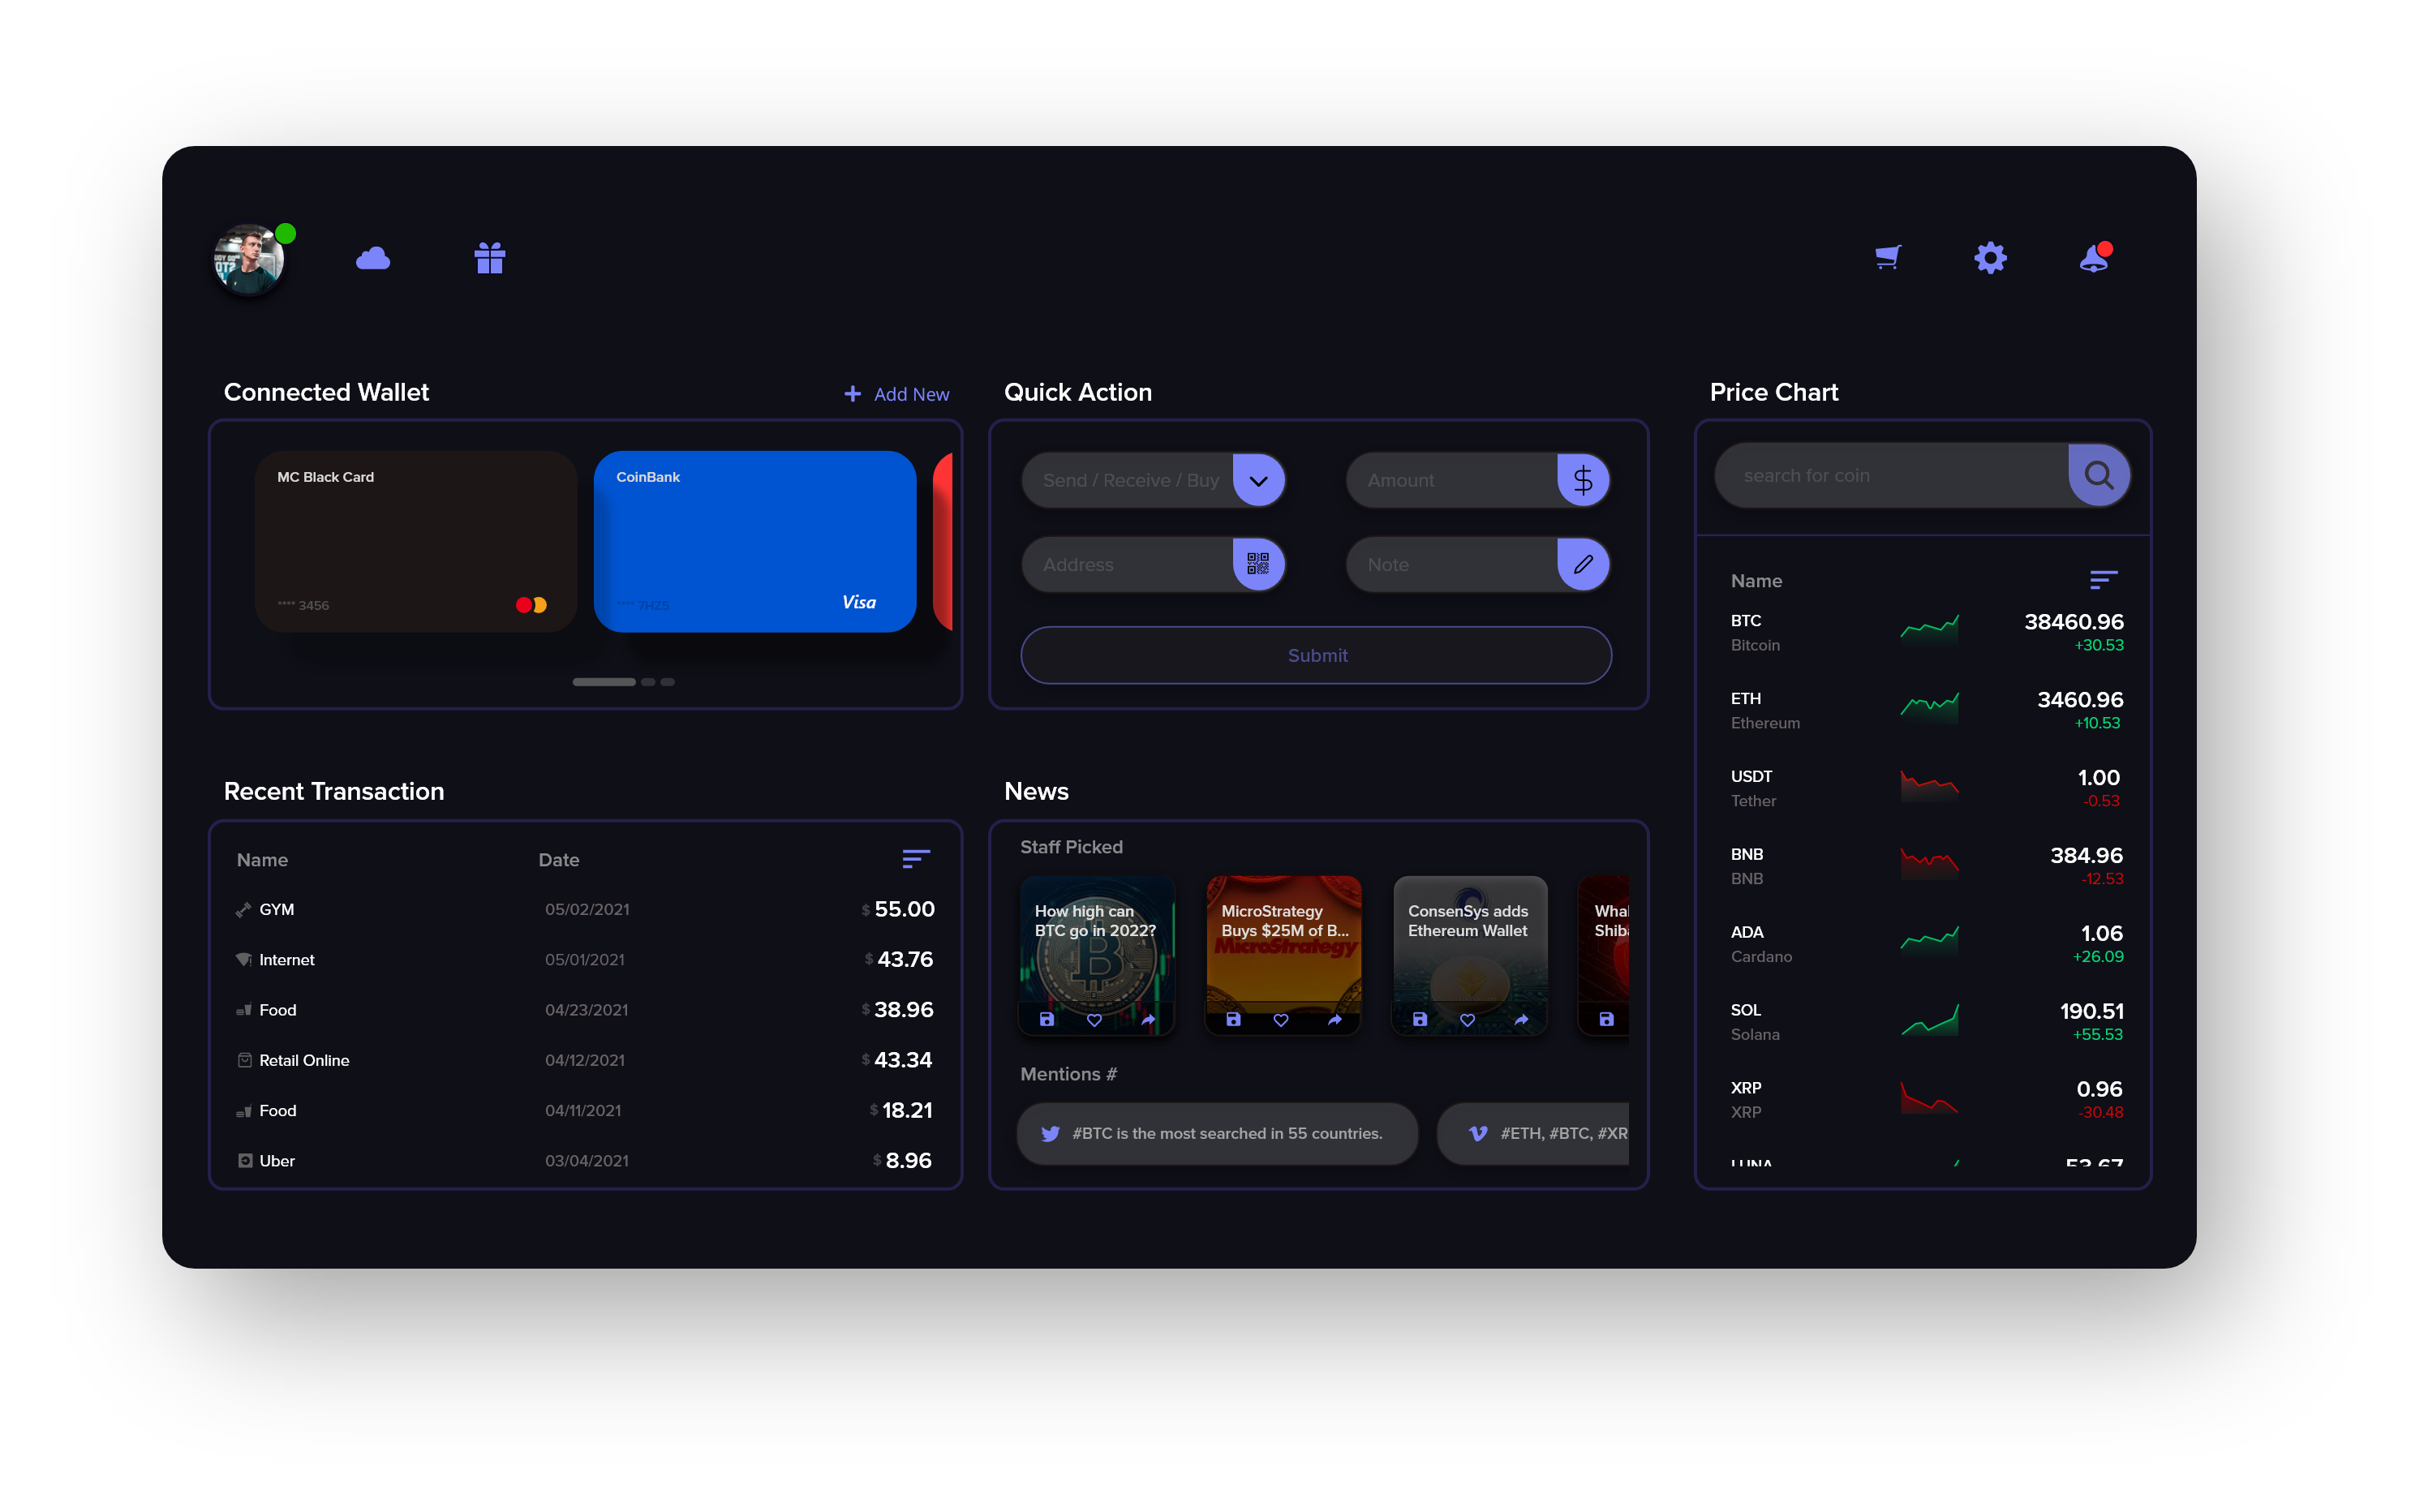
Task: Open the cloud icon in header
Action: (x=373, y=259)
